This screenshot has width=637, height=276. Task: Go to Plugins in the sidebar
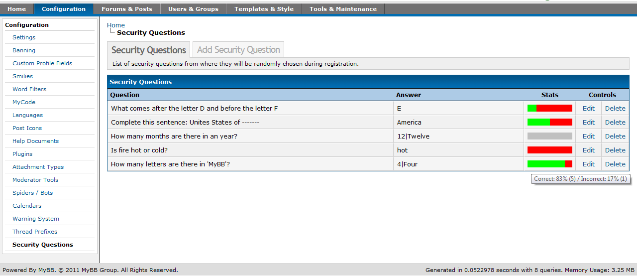22,154
